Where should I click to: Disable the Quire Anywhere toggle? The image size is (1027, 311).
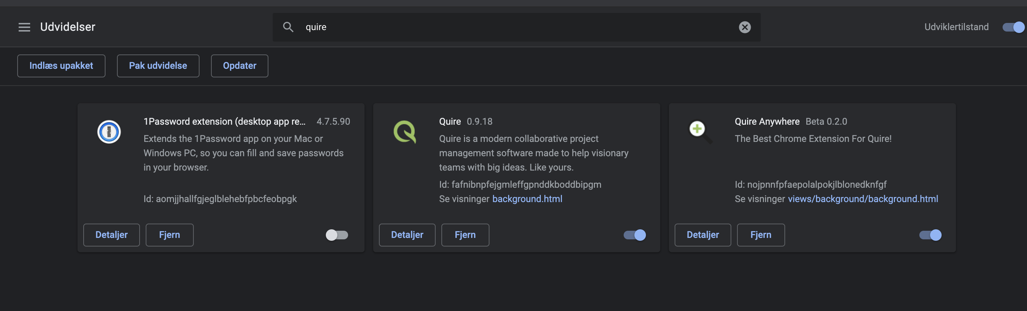click(930, 235)
